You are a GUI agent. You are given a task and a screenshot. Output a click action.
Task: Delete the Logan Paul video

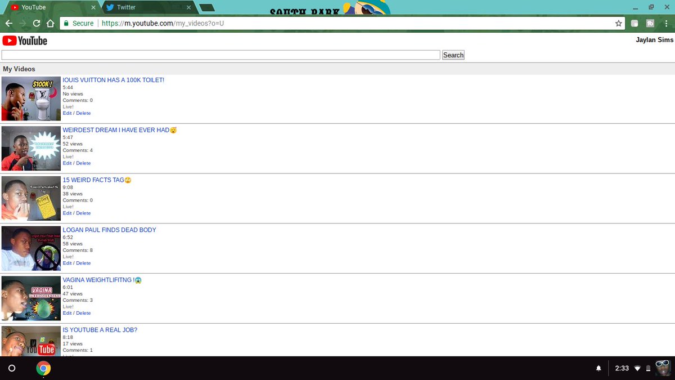point(83,263)
